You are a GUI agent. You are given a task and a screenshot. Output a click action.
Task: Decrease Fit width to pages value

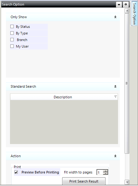coord(106,173)
